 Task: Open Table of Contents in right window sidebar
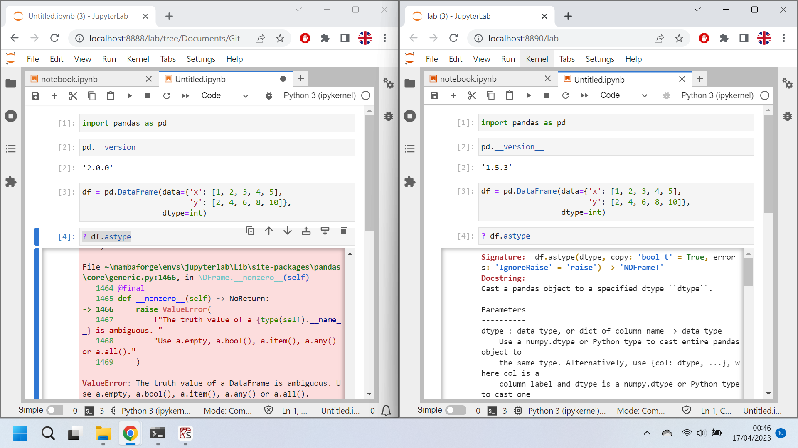pos(410,149)
